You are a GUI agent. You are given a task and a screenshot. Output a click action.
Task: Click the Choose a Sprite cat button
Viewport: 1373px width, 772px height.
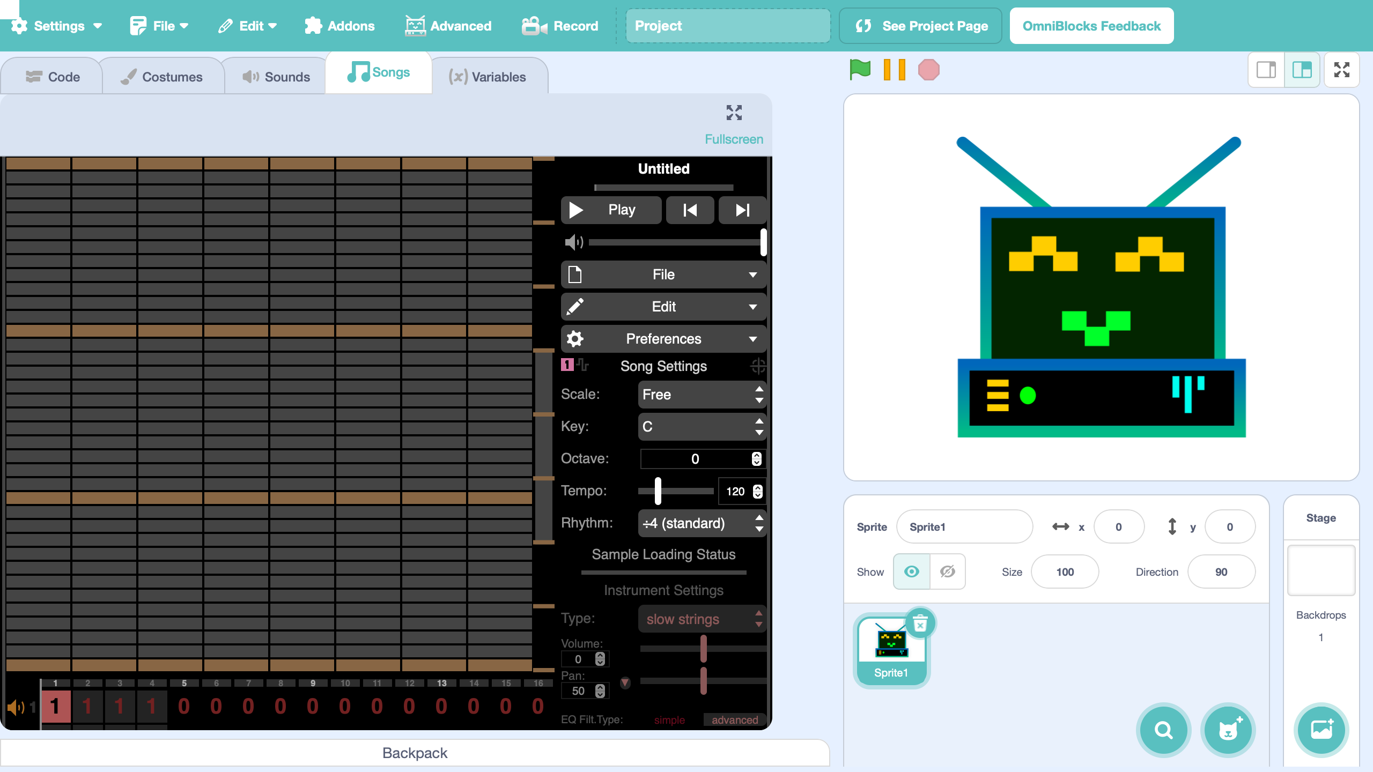point(1228,730)
